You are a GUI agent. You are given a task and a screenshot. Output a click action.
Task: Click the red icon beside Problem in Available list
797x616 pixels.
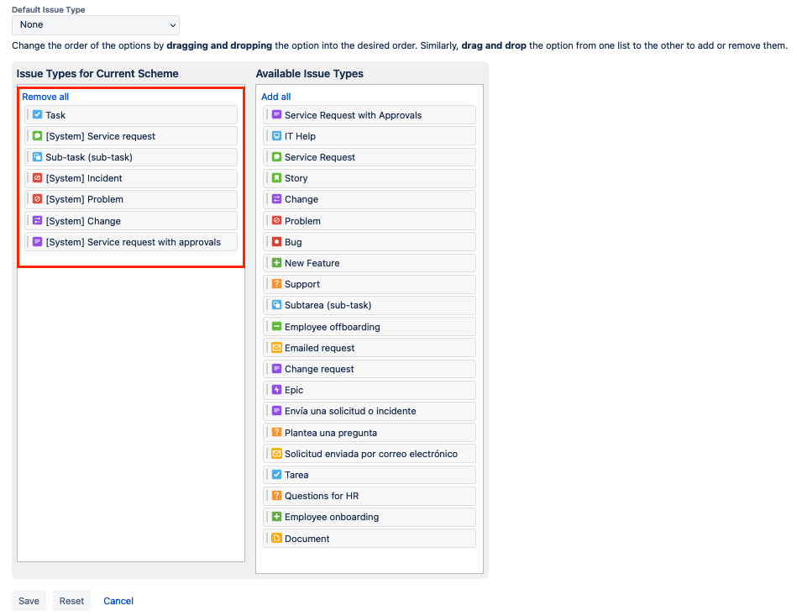click(x=276, y=220)
